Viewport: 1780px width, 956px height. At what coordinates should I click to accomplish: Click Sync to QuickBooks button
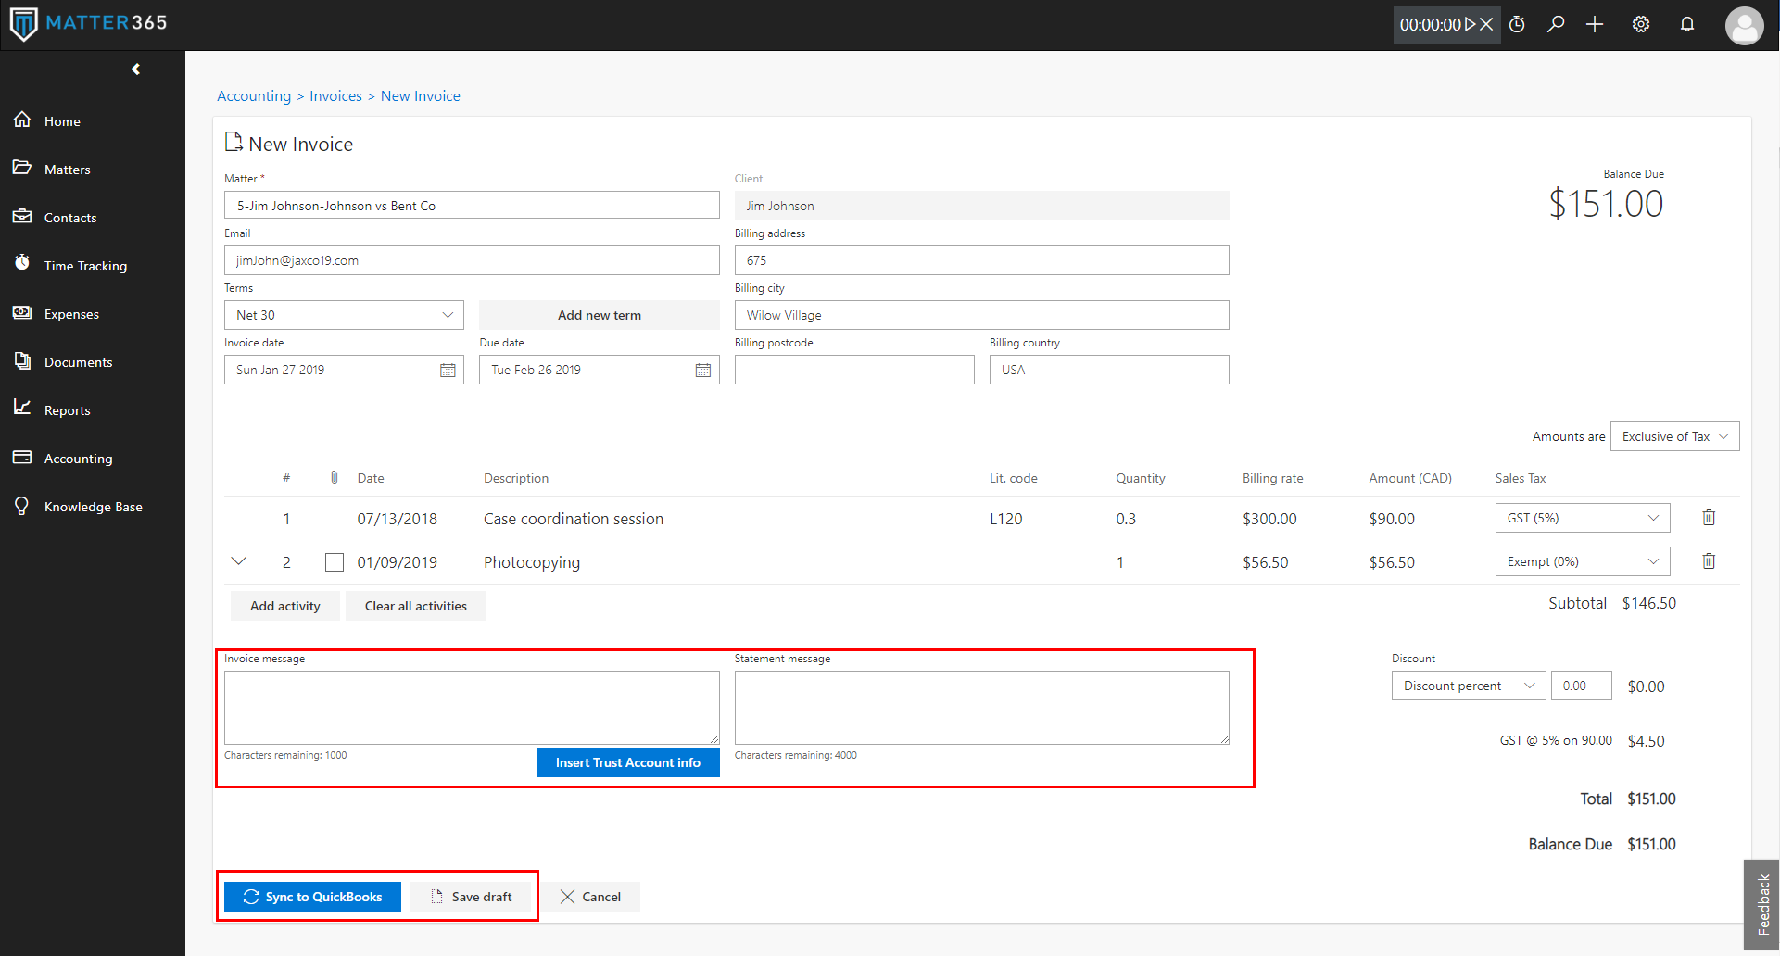(312, 897)
